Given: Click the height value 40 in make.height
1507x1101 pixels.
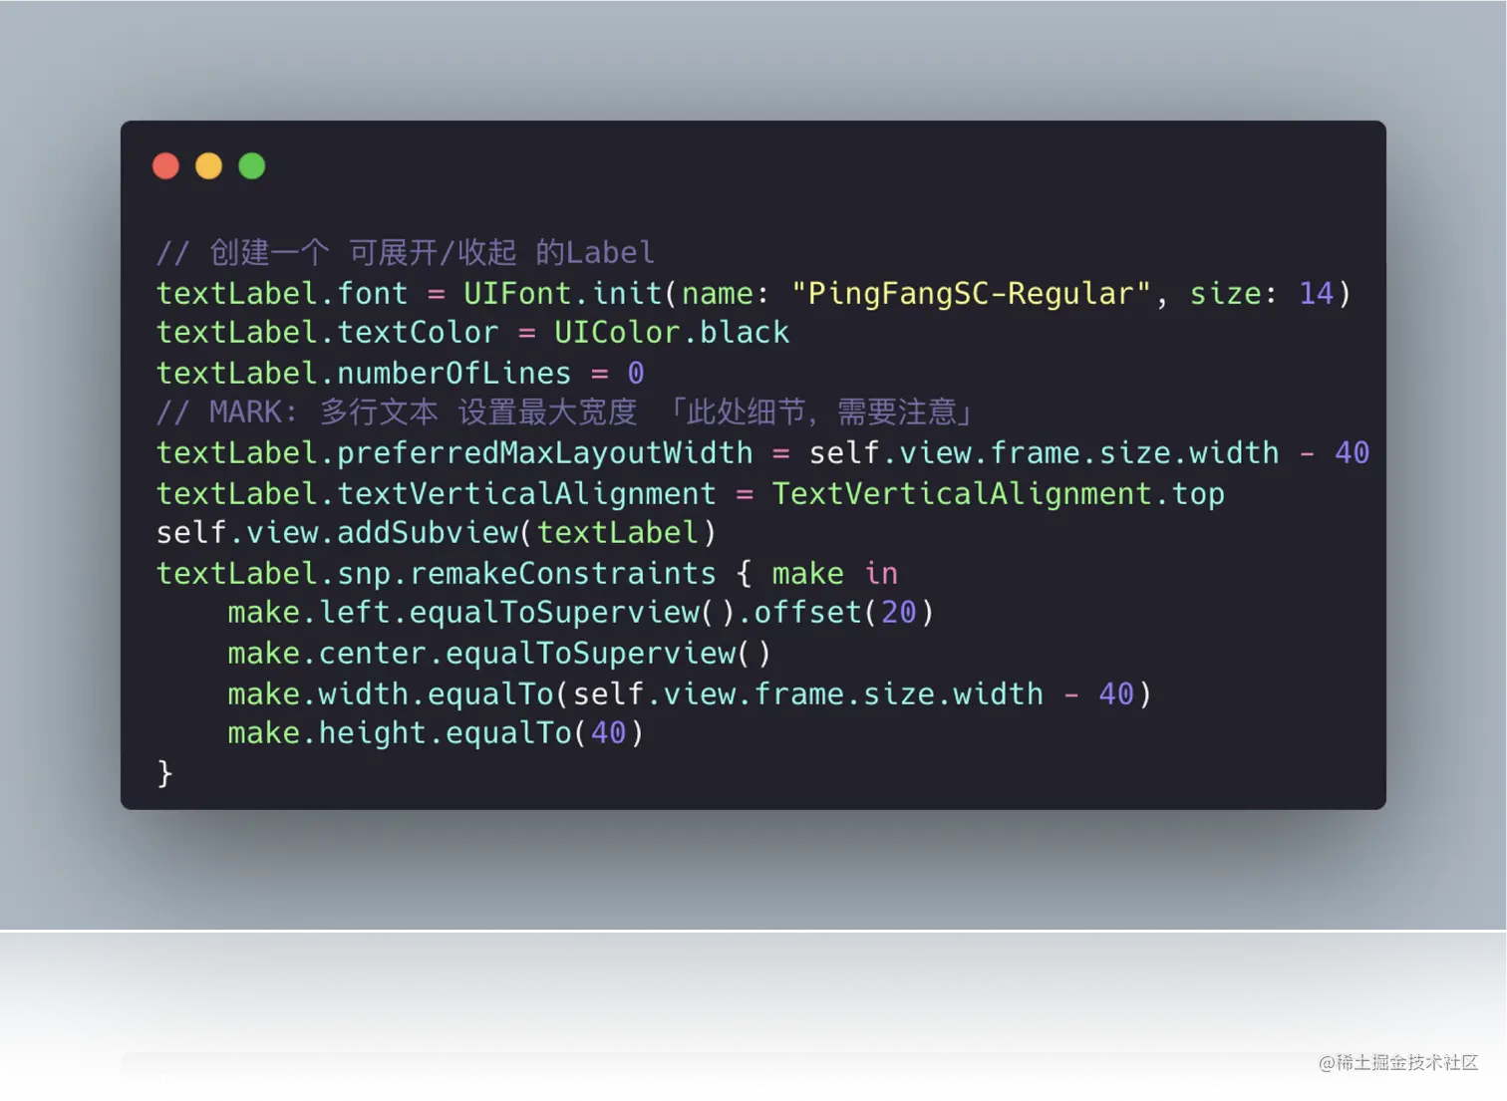Looking at the screenshot, I should pos(608,733).
